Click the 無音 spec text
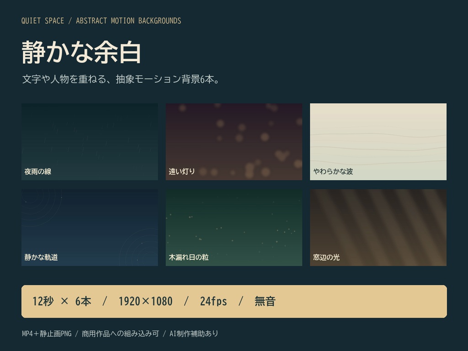This screenshot has height=351, width=468. (265, 302)
